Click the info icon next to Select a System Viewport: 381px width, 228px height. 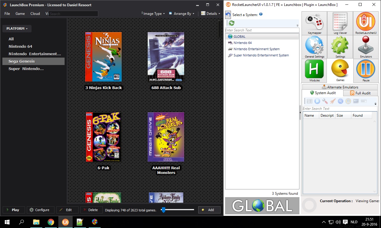click(261, 14)
